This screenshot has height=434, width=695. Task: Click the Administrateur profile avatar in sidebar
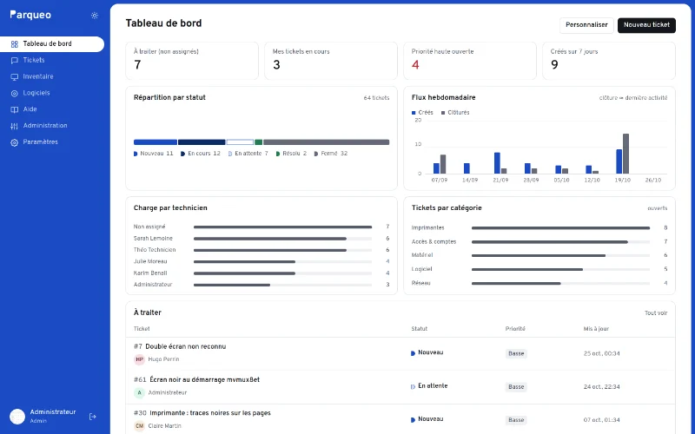tap(17, 417)
